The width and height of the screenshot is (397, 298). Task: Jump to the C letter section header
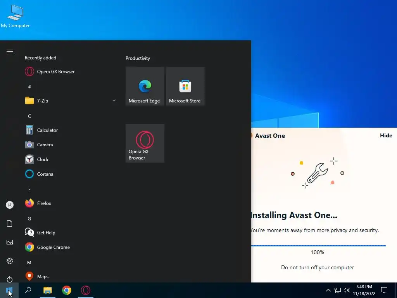[x=29, y=116]
